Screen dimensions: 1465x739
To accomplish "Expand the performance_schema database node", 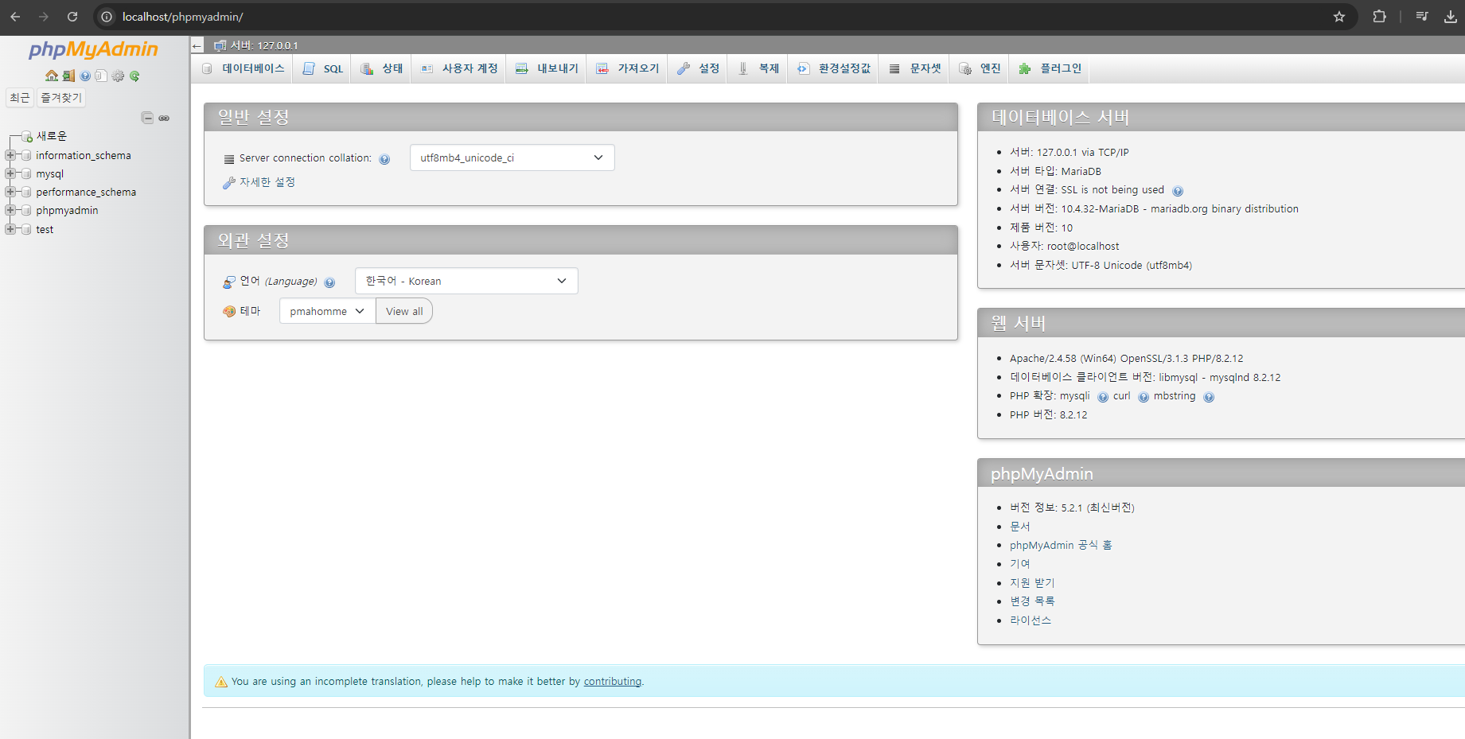I will click(x=10, y=192).
